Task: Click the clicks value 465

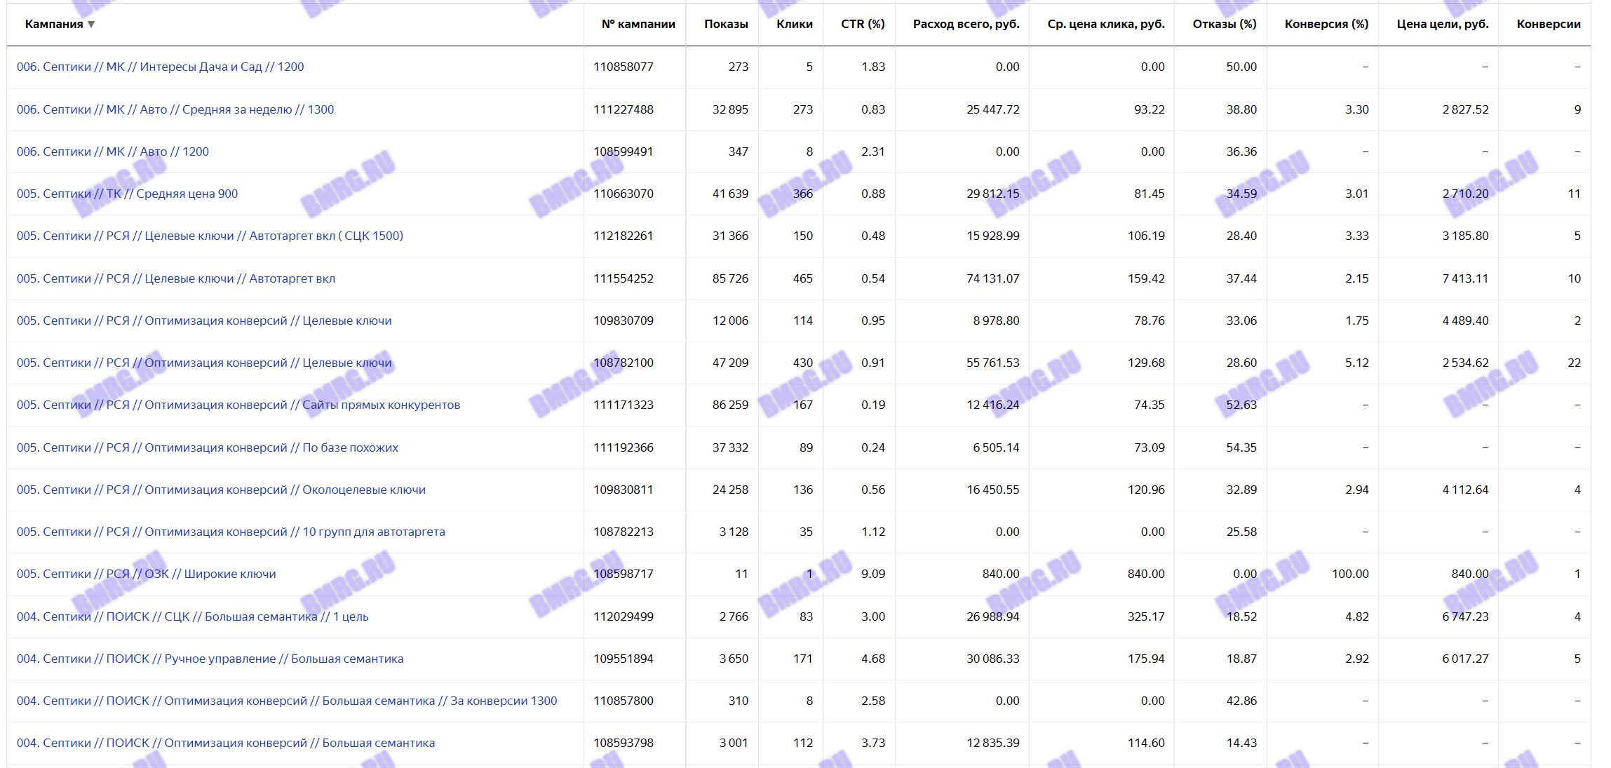Action: pos(803,278)
